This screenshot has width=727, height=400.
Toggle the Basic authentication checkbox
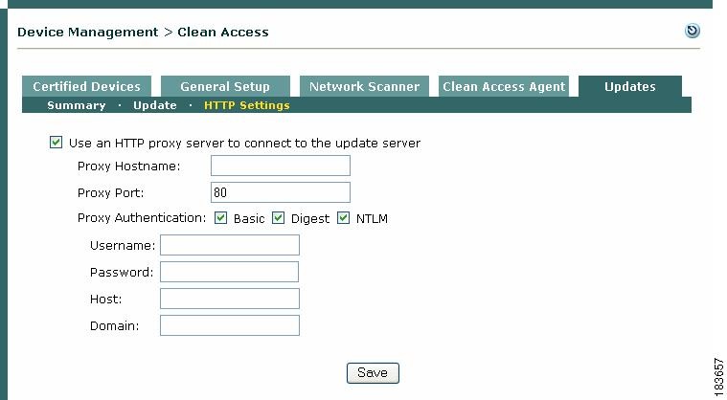pyautogui.click(x=220, y=217)
